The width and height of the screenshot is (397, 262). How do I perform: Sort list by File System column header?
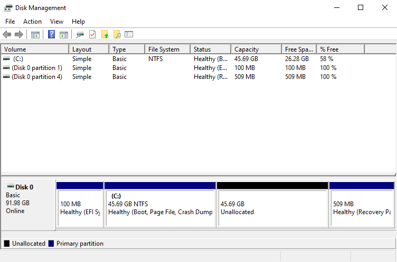[x=166, y=49]
